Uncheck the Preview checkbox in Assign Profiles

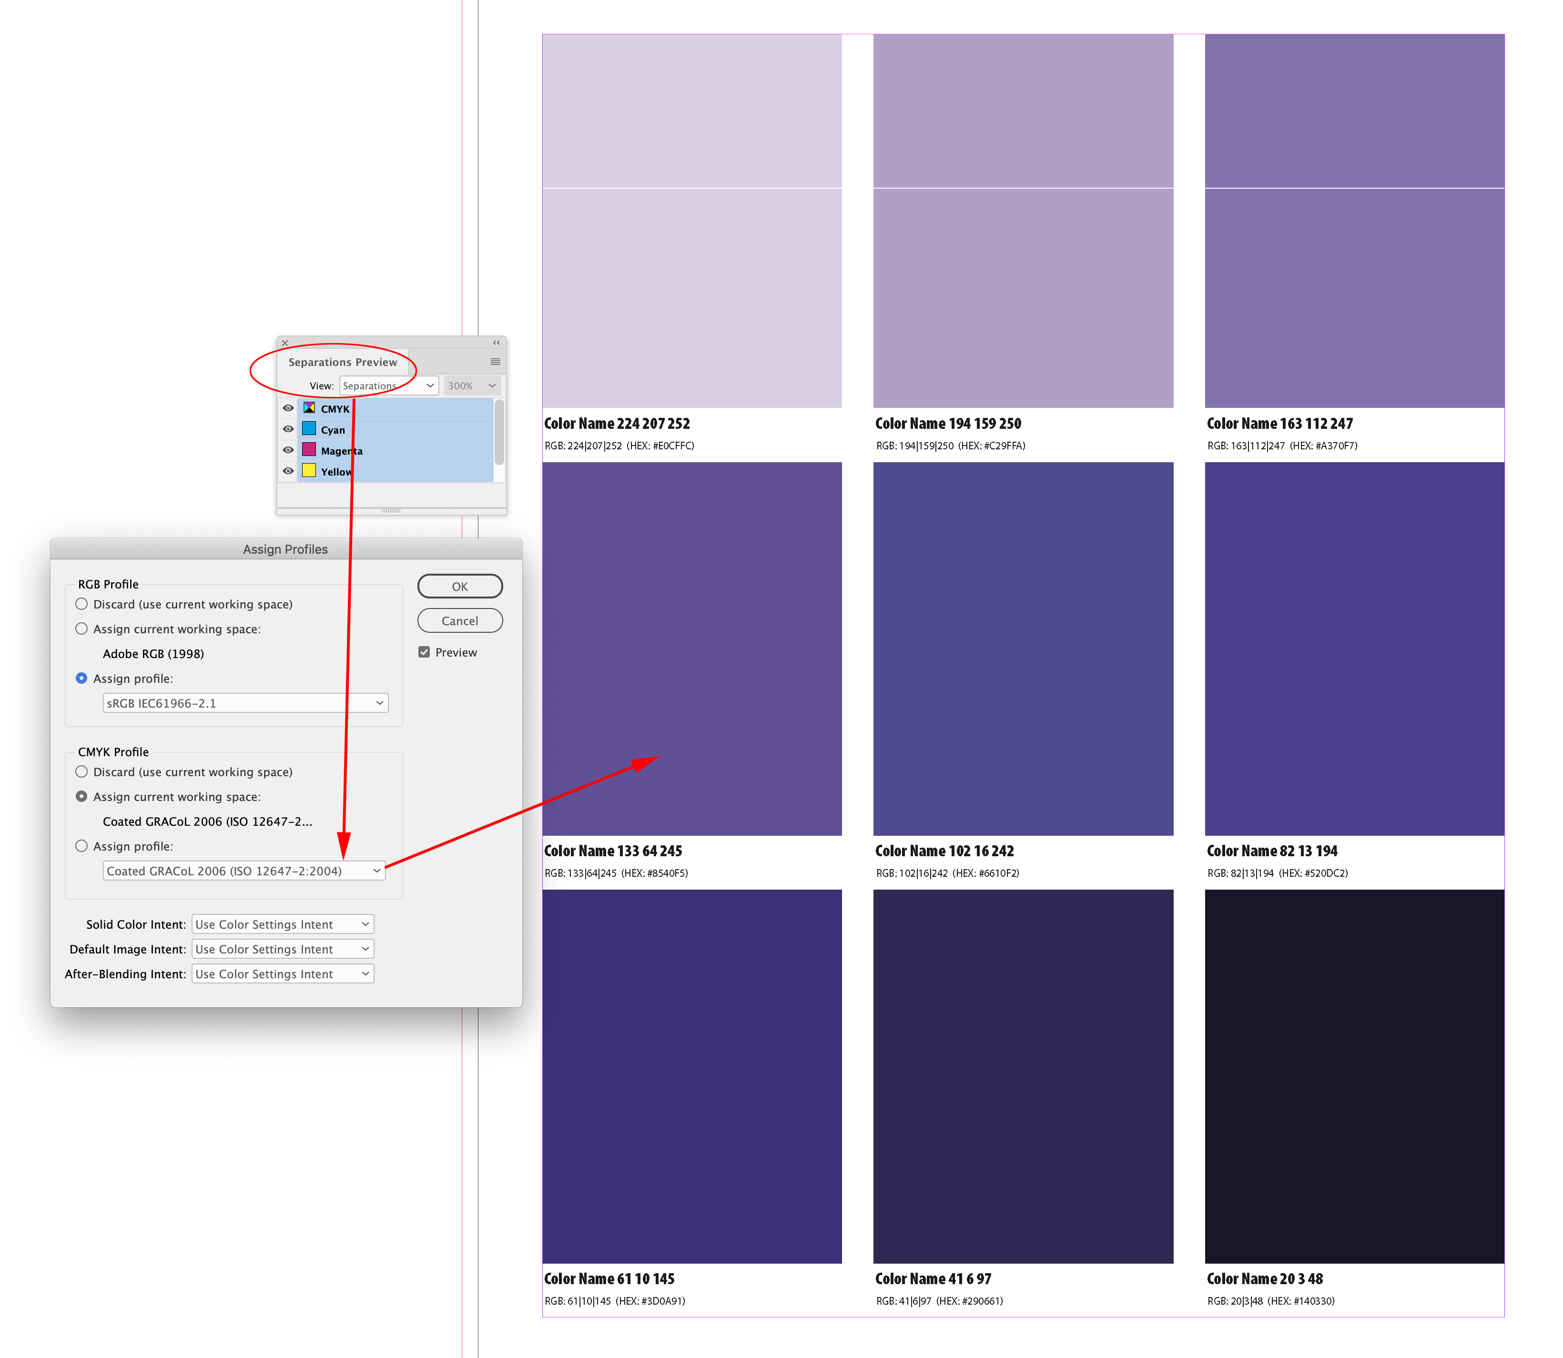425,652
